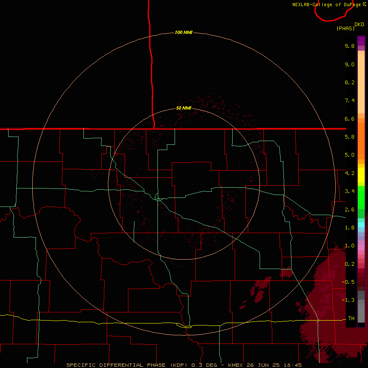Click the 5.8 legend value
The width and height of the screenshot is (368, 368).
tap(350, 137)
